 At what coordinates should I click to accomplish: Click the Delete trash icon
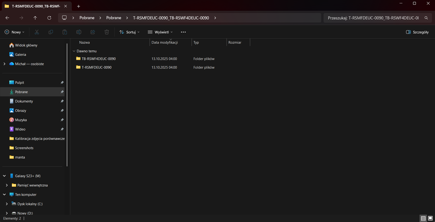(x=107, y=32)
